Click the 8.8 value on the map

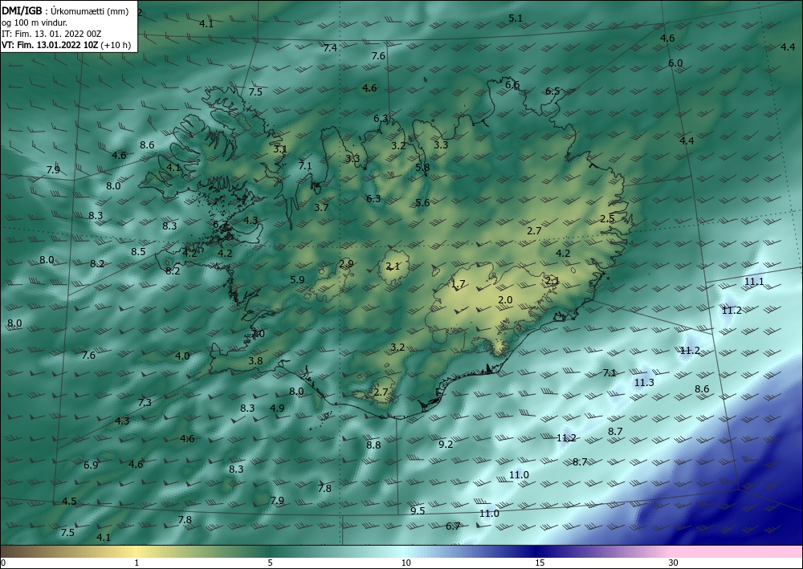pos(373,445)
